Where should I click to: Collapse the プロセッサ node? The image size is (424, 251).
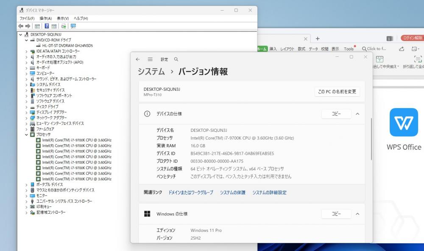point(26,134)
